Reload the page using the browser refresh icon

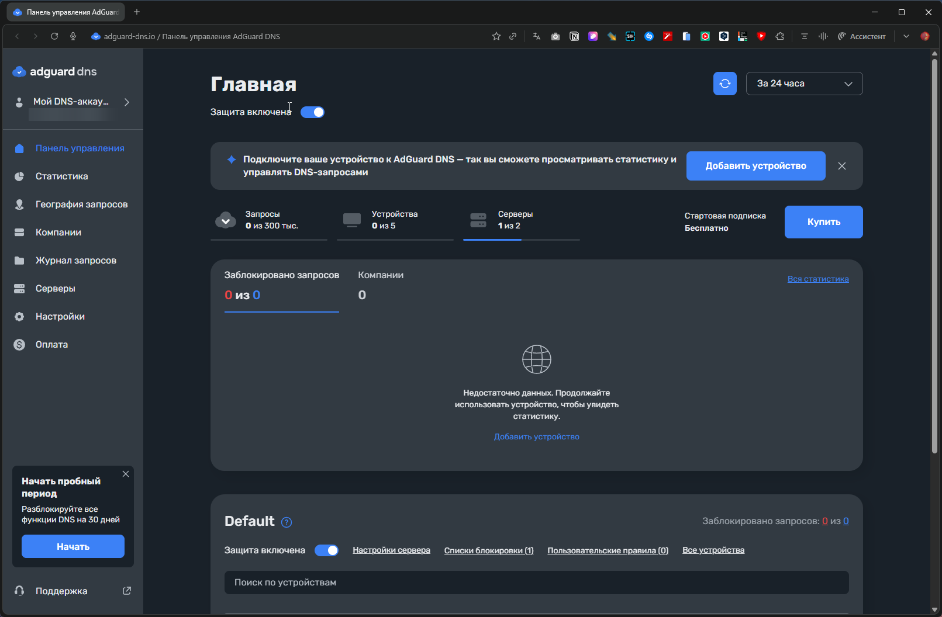tap(54, 36)
